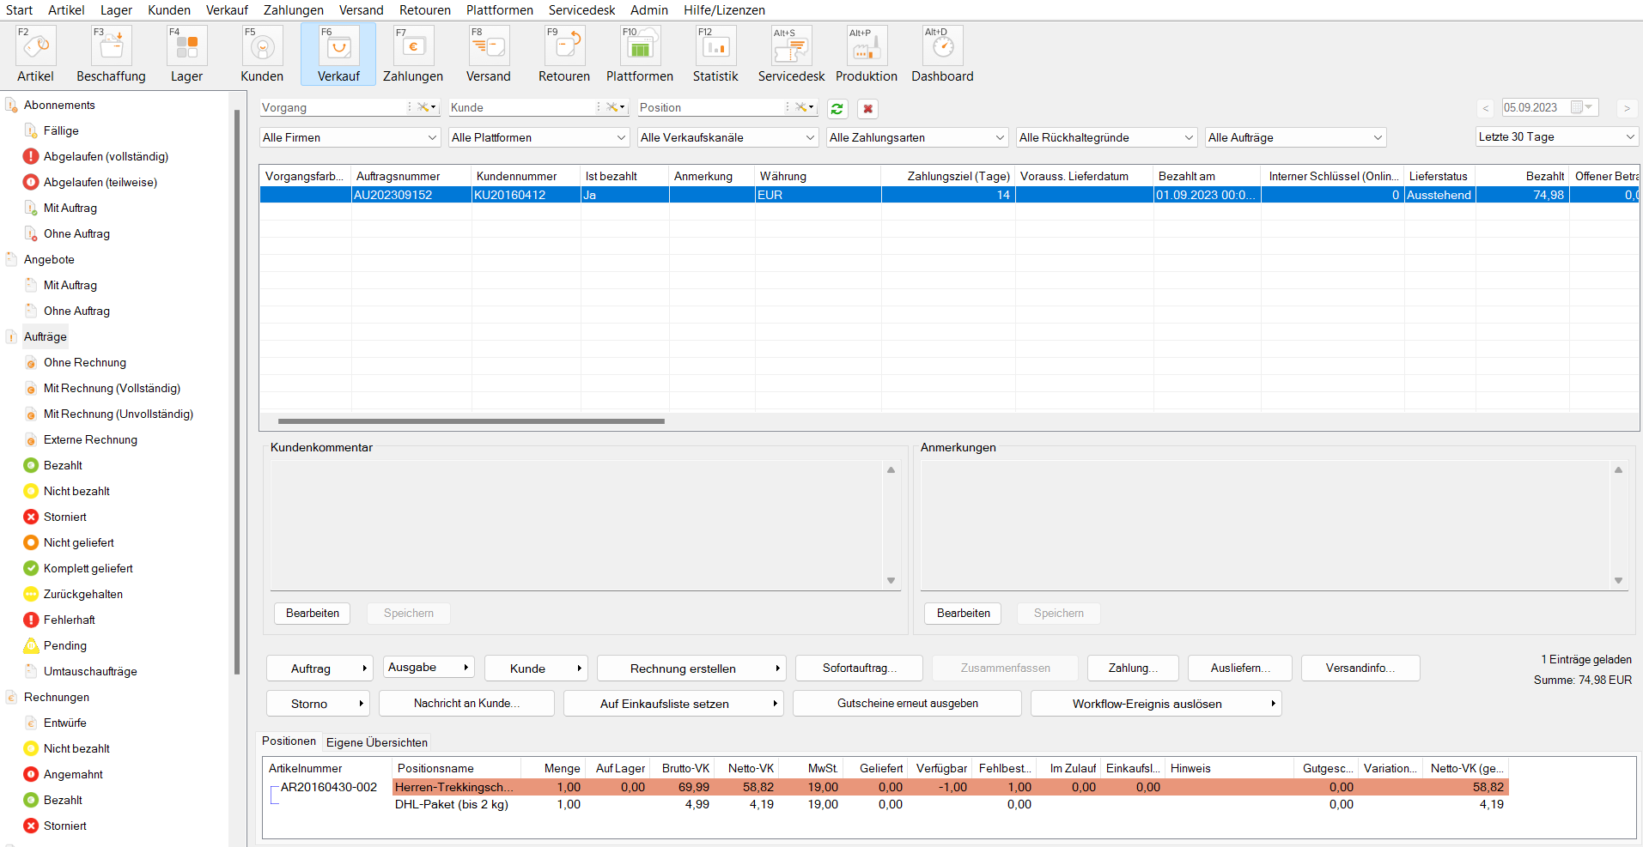This screenshot has width=1643, height=847.
Task: Click the horizontal scrollbar of the orders table
Action: point(471,421)
